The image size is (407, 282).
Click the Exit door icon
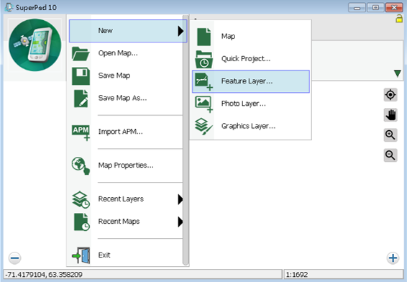(x=81, y=255)
